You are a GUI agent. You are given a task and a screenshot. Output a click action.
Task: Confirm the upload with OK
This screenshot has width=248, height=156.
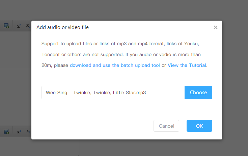click(x=199, y=126)
